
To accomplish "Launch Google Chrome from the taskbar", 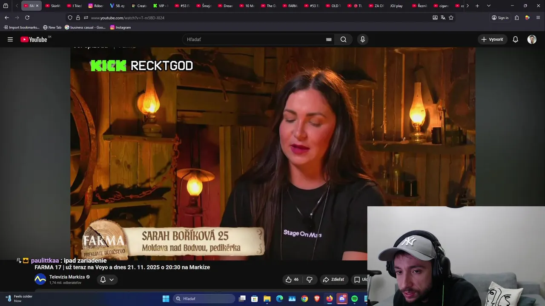I will [x=304, y=299].
